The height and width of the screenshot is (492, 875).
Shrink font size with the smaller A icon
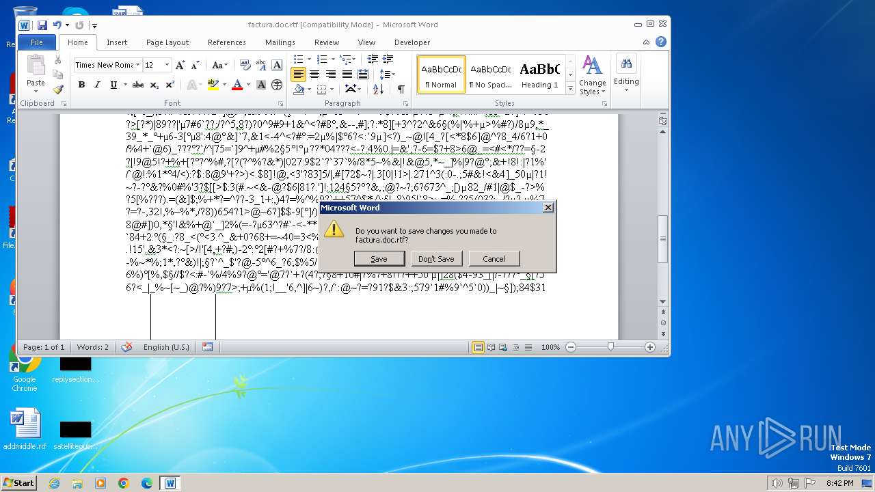[x=195, y=65]
